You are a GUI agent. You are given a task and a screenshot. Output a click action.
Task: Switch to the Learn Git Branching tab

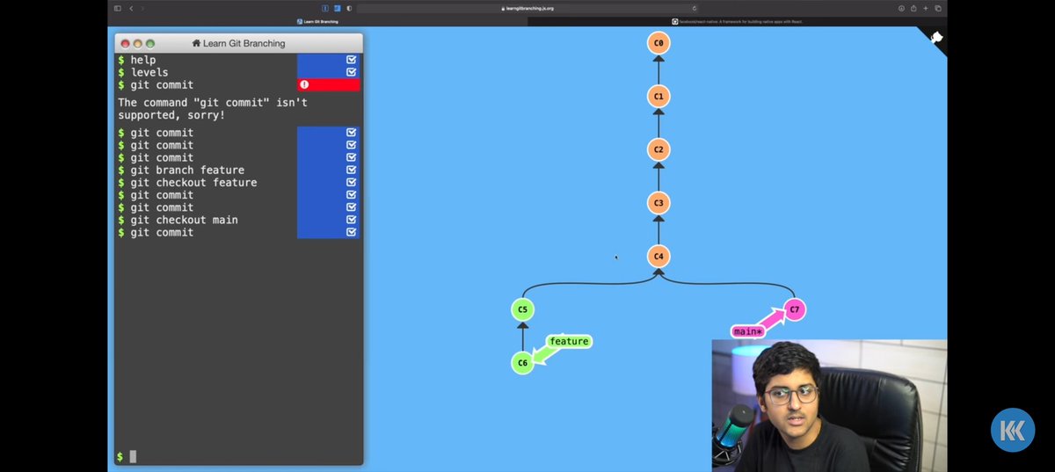pos(317,21)
